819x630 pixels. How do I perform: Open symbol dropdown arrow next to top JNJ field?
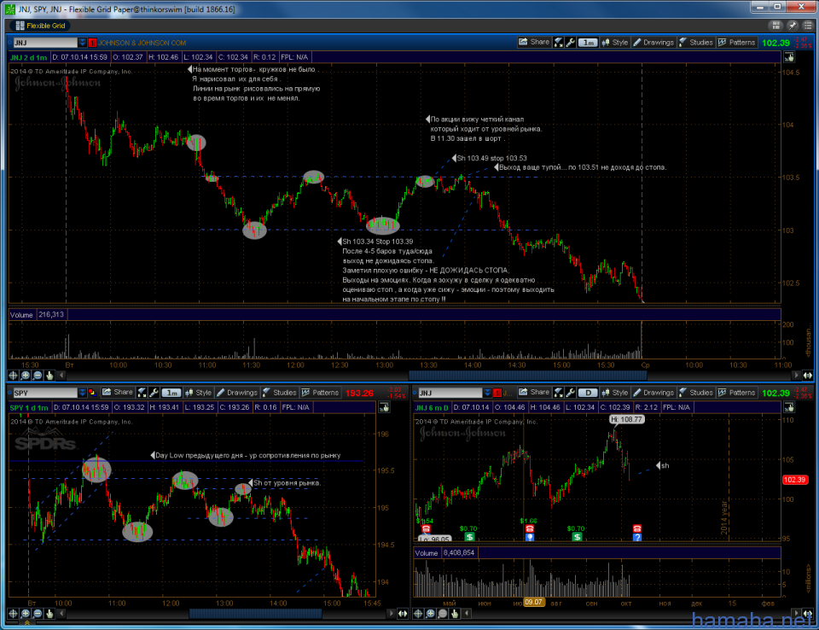(83, 43)
